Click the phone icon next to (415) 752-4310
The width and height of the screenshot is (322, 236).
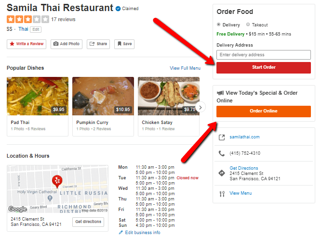(x=222, y=153)
